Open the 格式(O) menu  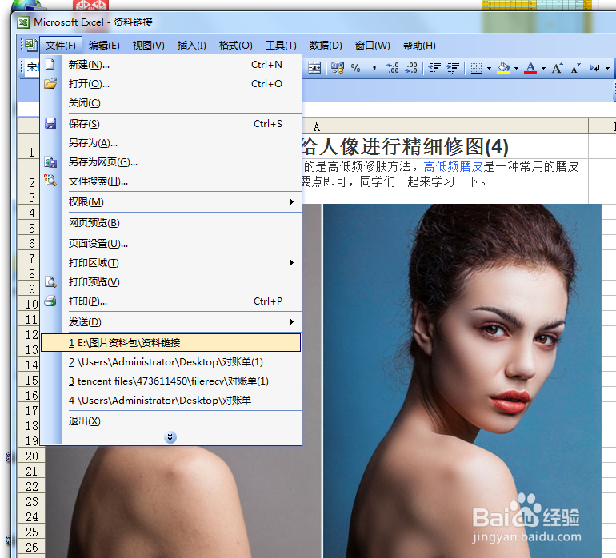tap(235, 46)
